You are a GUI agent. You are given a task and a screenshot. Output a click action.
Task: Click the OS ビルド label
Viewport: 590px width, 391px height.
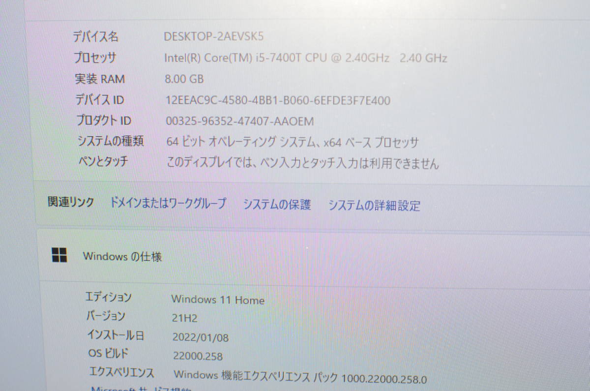pos(109,353)
